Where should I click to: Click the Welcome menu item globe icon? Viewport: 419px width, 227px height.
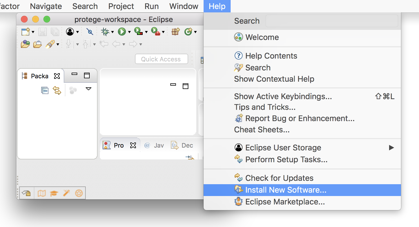point(239,37)
